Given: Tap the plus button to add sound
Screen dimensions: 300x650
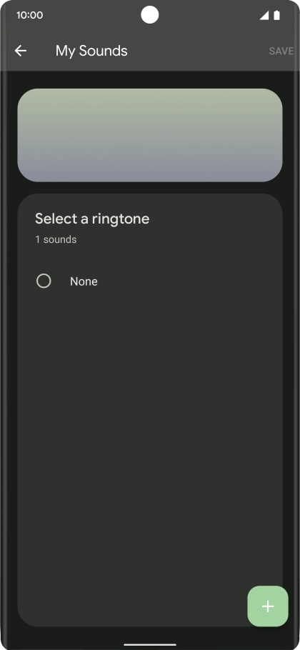Looking at the screenshot, I should click(268, 606).
